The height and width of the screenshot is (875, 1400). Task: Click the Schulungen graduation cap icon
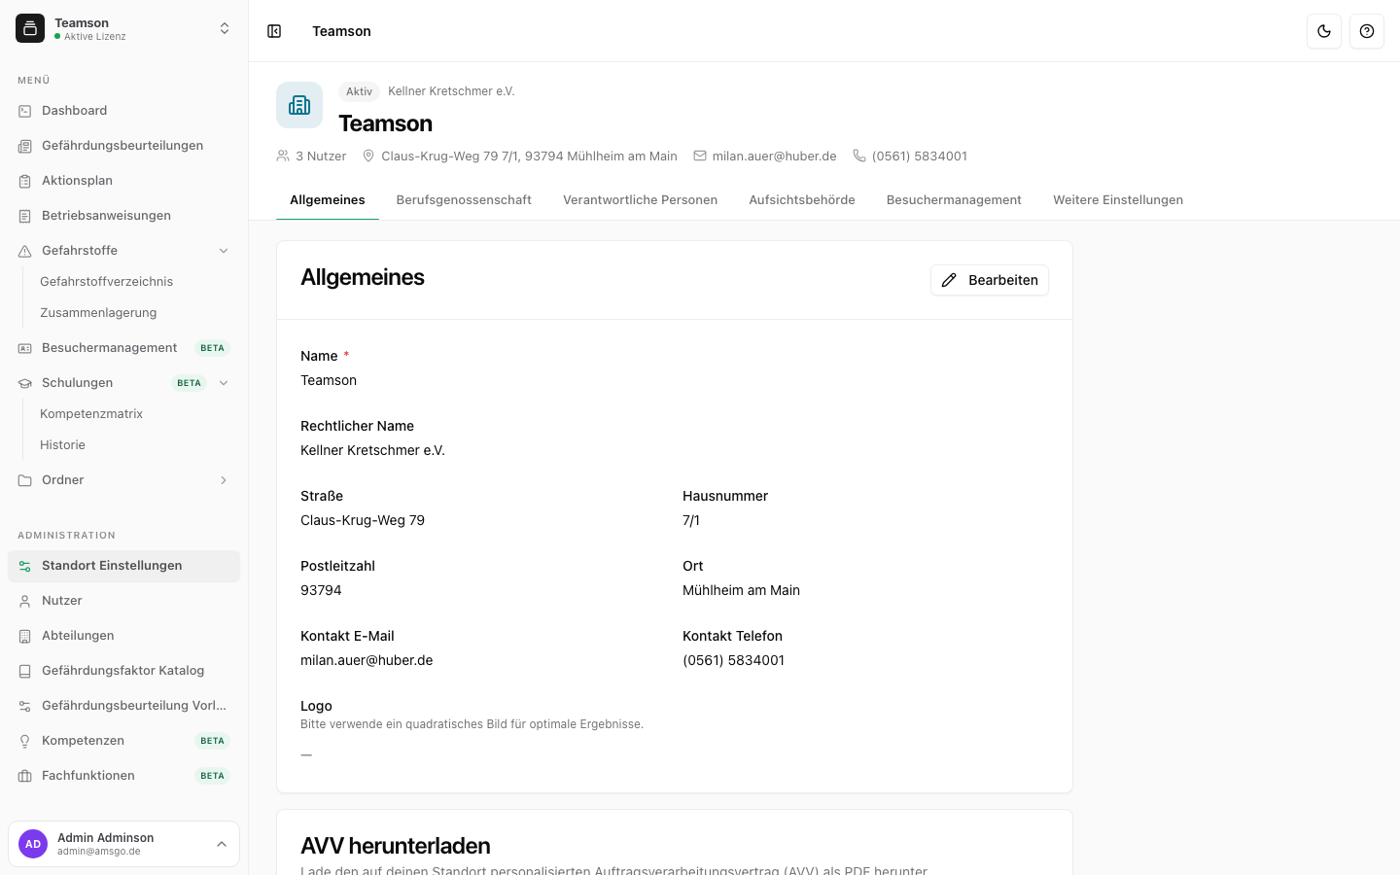pyautogui.click(x=25, y=383)
